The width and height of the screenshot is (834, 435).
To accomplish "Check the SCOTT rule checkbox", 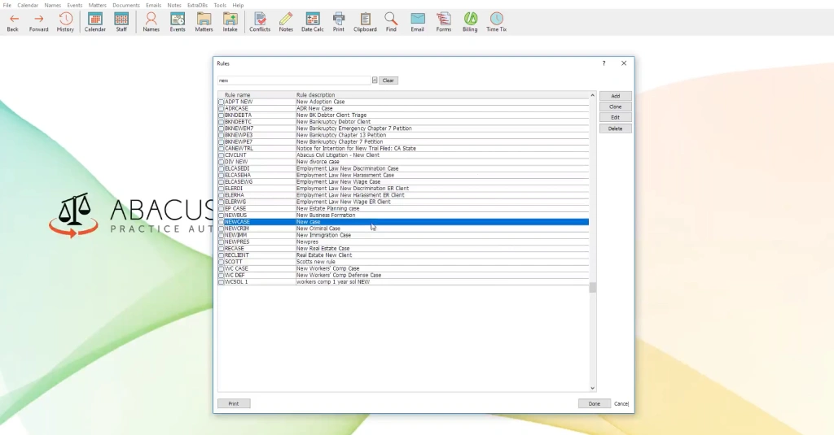I will (222, 262).
